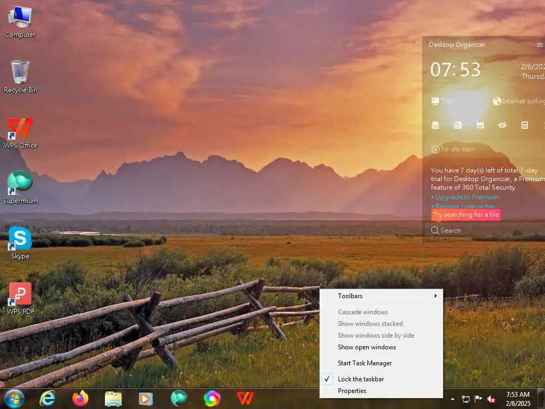This screenshot has height=409, width=545.
Task: Click Tidy in Desktop Organizer
Action: click(442, 101)
